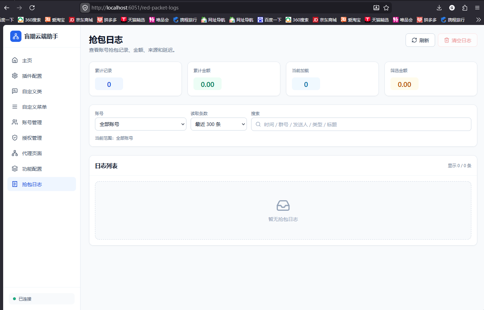
Task: Click the 暂无抢包日志 placeholder text
Action: (283, 219)
